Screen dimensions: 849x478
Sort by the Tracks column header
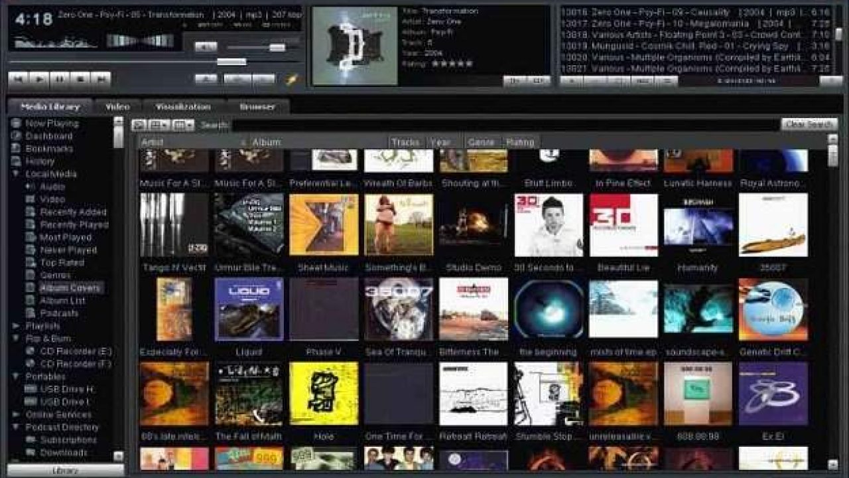[x=407, y=142]
